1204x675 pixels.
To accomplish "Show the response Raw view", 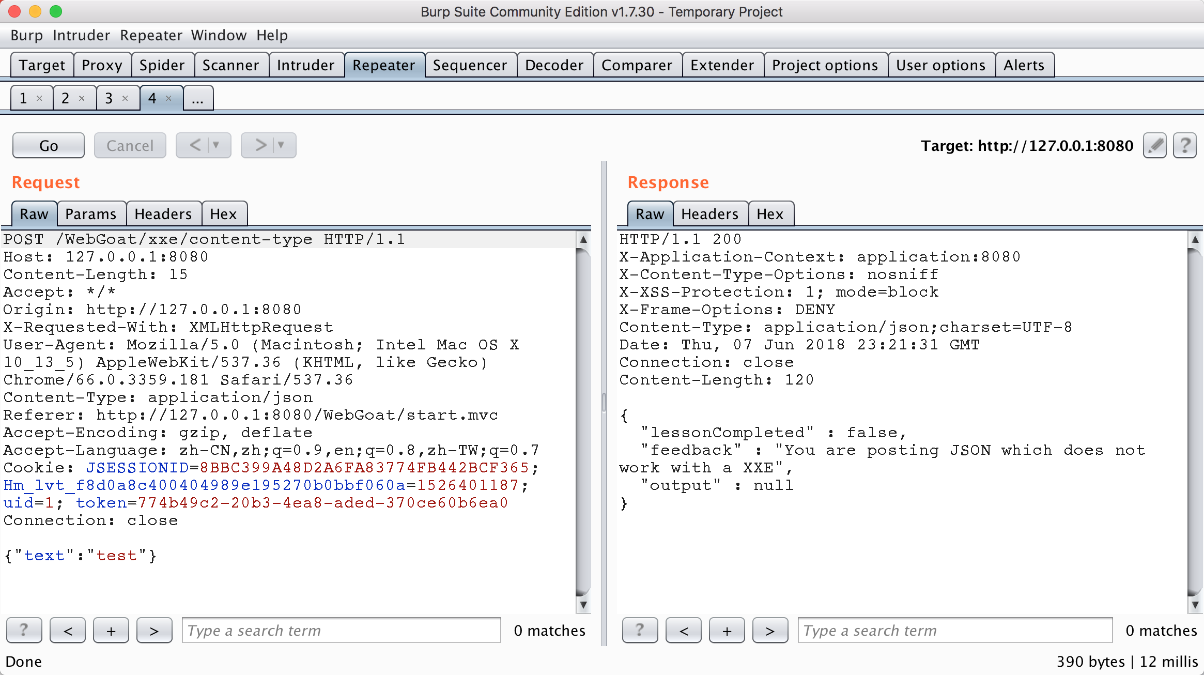I will 650,214.
